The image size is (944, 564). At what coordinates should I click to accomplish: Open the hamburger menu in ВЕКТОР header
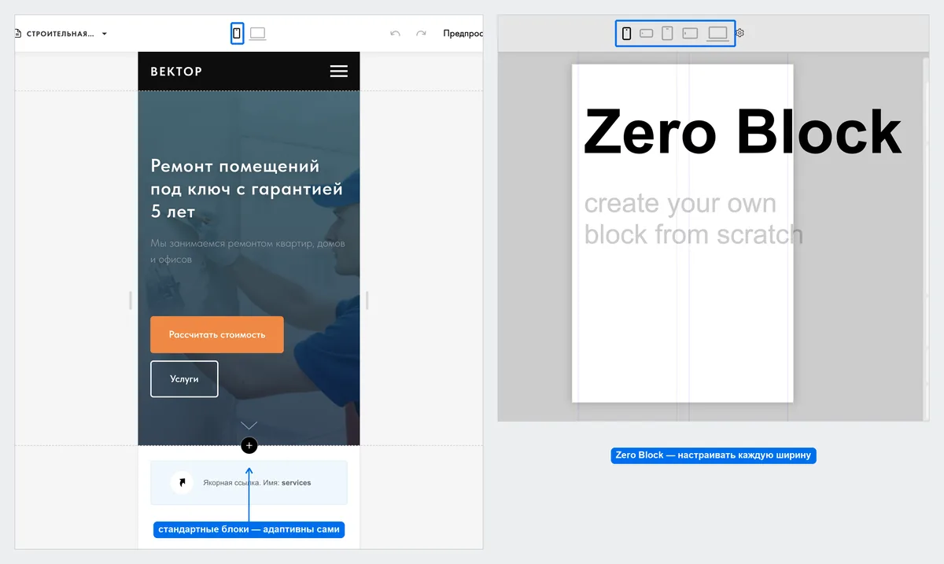click(338, 71)
